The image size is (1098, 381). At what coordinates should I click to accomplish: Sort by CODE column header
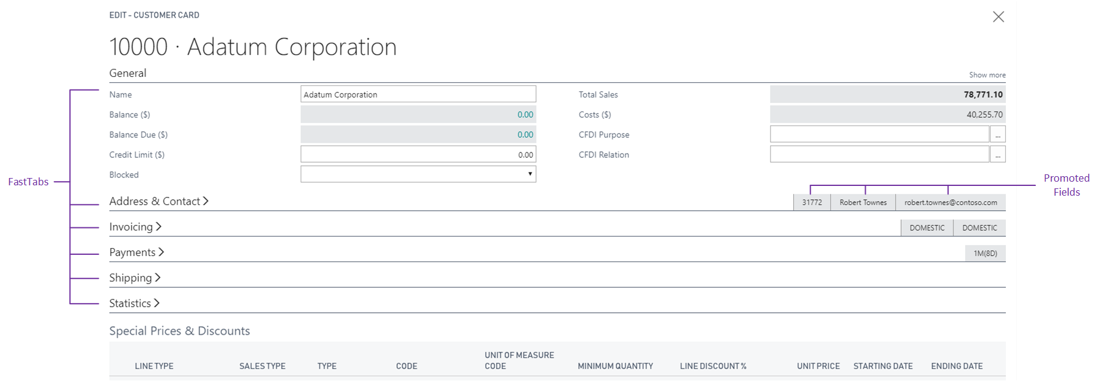point(407,366)
